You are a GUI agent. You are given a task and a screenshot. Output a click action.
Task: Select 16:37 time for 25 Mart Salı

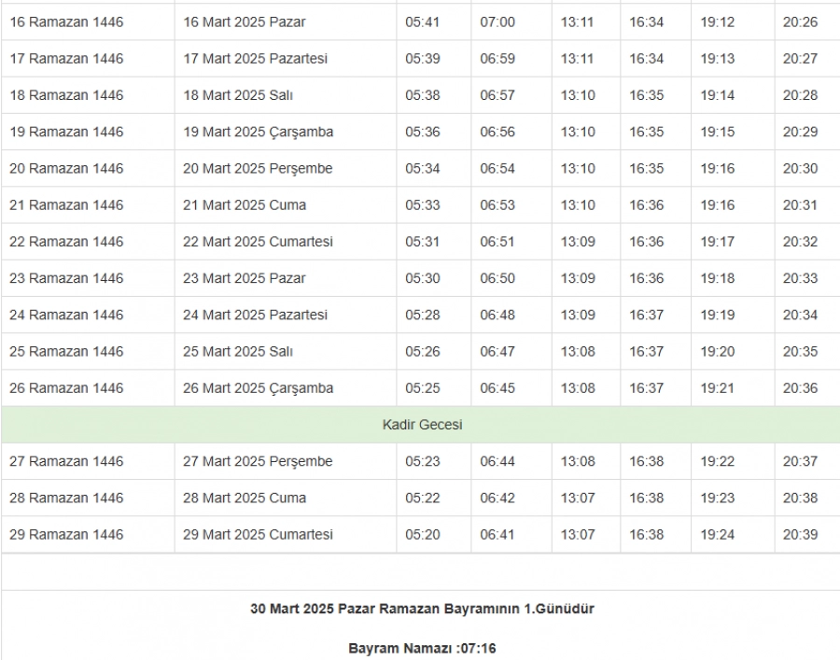pyautogui.click(x=646, y=352)
